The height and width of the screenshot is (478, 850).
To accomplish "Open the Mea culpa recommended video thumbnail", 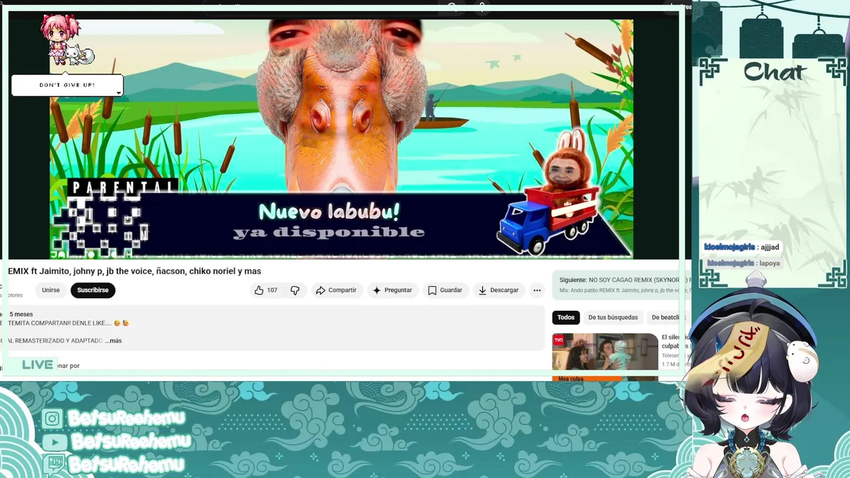I will click(605, 357).
